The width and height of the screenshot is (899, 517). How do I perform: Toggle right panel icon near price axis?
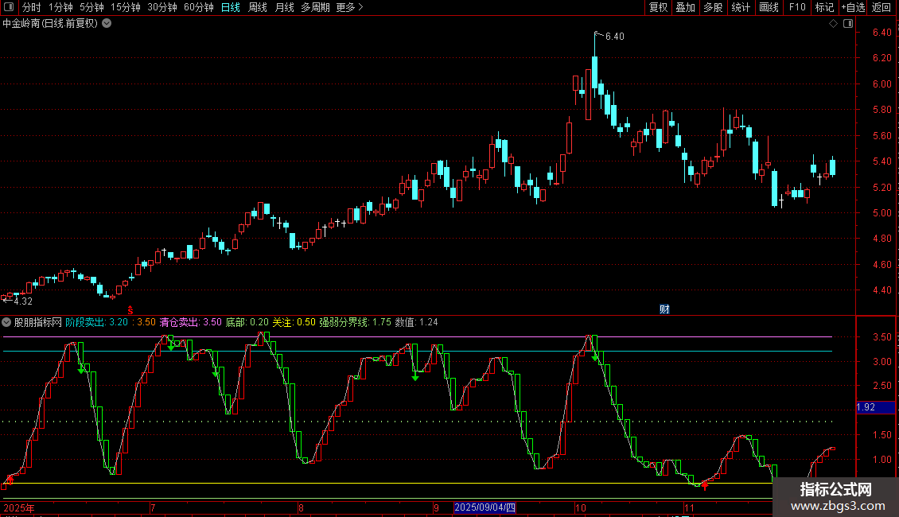[848, 24]
